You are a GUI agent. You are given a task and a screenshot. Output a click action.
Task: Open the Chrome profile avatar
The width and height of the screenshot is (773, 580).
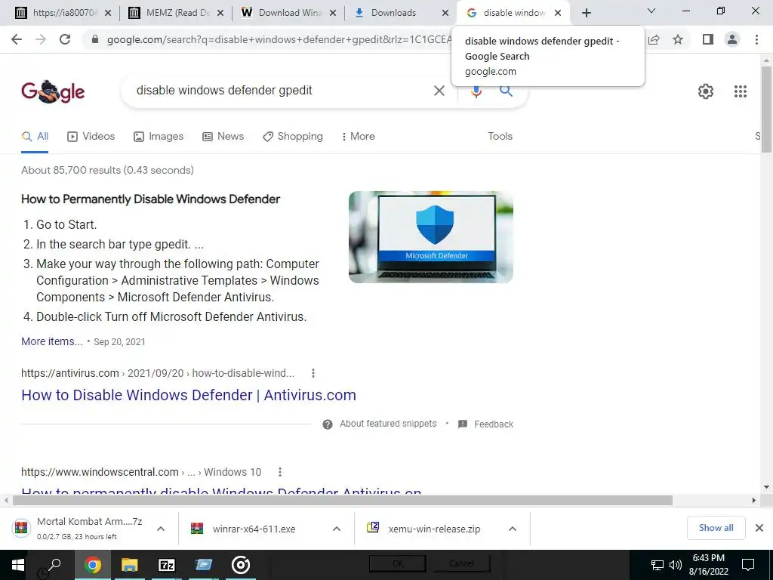click(732, 39)
